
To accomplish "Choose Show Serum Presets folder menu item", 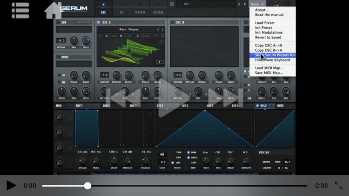I will coord(273,55).
